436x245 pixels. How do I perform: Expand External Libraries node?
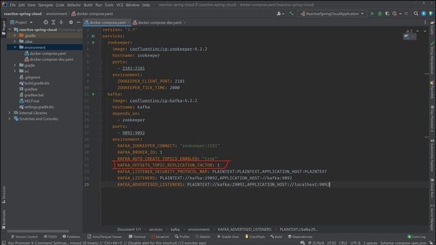(x=10, y=113)
